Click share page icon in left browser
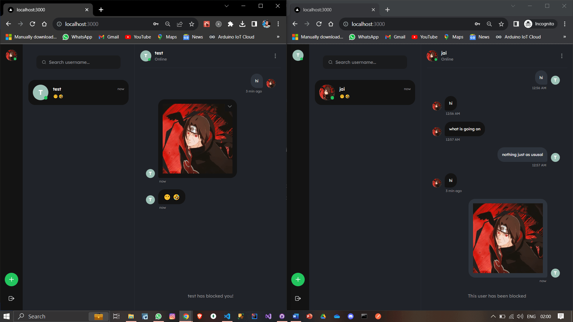Screen dimensions: 573x322 [180, 24]
